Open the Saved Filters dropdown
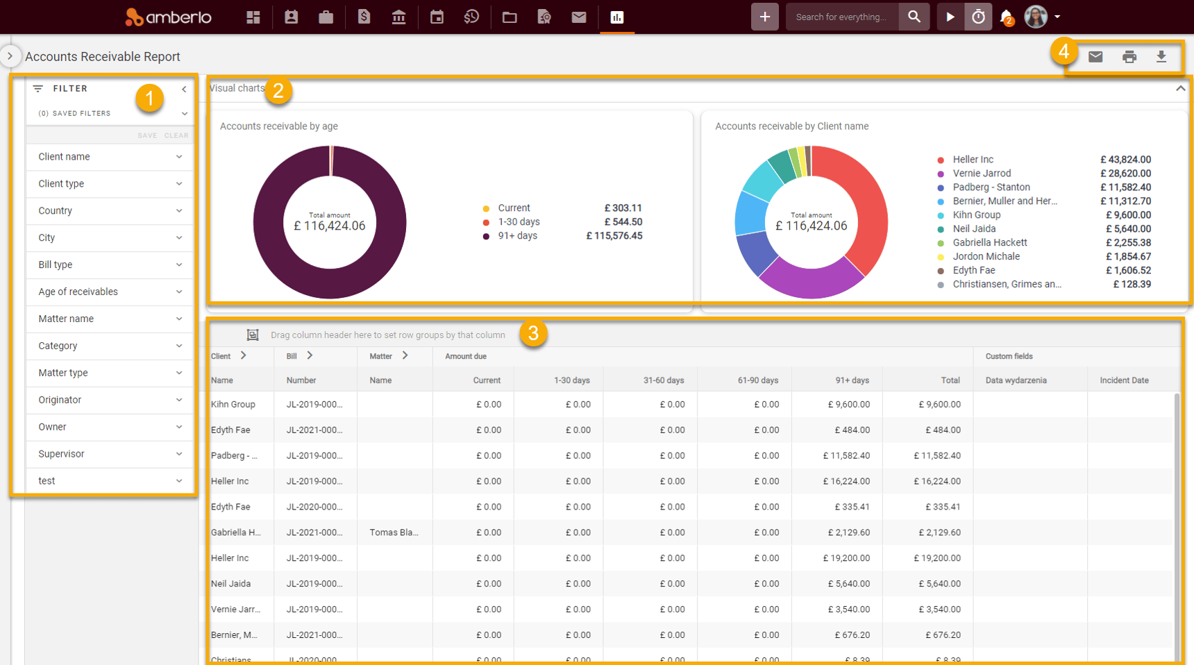 click(184, 113)
